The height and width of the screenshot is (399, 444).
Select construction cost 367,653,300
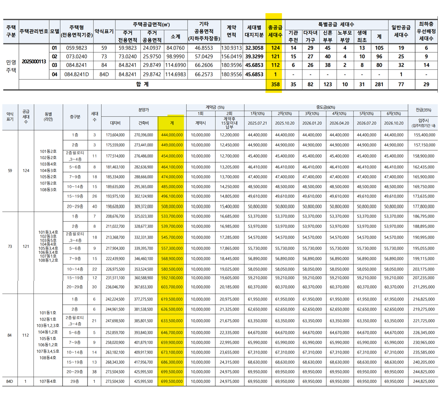(x=143, y=287)
